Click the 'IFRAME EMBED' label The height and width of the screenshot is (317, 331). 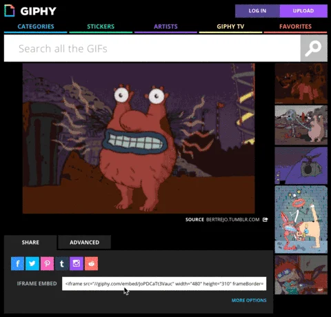tap(37, 284)
